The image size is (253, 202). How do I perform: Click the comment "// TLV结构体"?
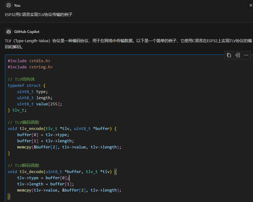tap(21, 79)
